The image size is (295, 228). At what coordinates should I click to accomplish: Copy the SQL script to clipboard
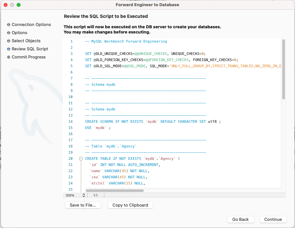coord(130,205)
